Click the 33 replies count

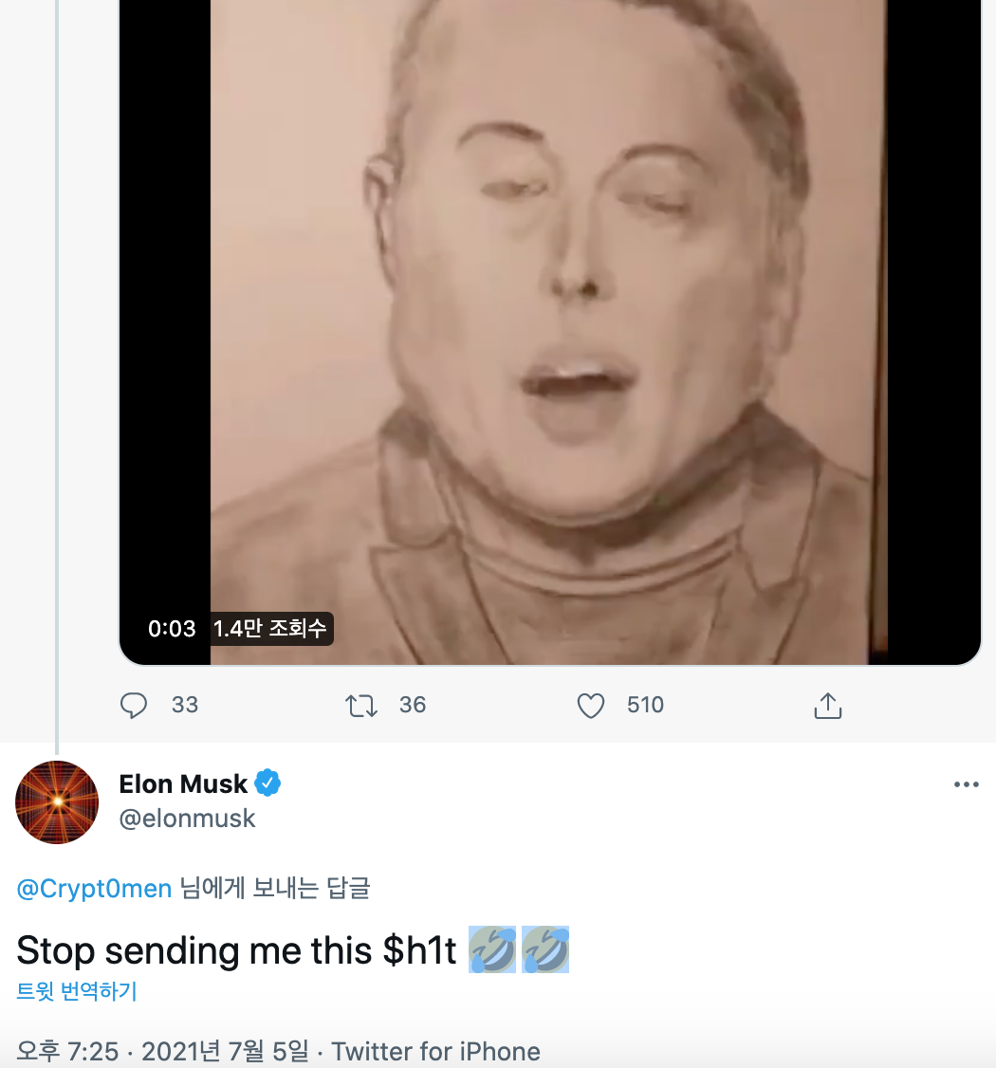185,706
